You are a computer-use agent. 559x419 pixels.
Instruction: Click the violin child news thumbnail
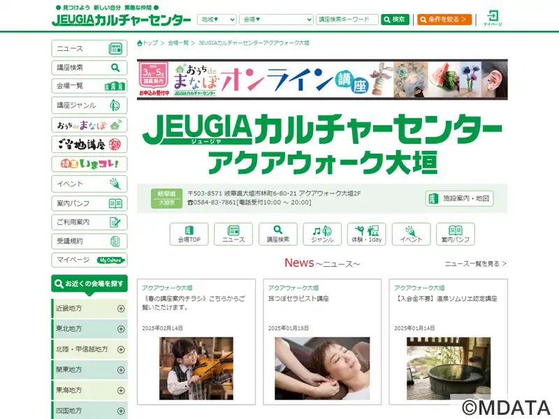[x=196, y=369]
